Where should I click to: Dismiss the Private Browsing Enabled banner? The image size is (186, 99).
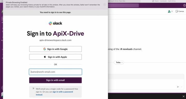point(105,4)
